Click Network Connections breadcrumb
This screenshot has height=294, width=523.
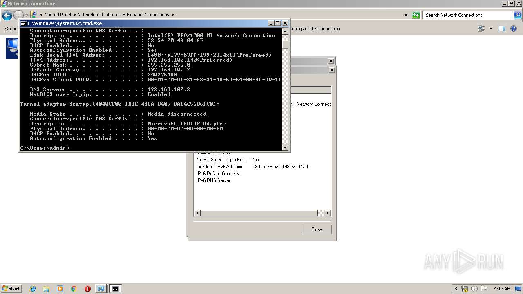tap(148, 15)
